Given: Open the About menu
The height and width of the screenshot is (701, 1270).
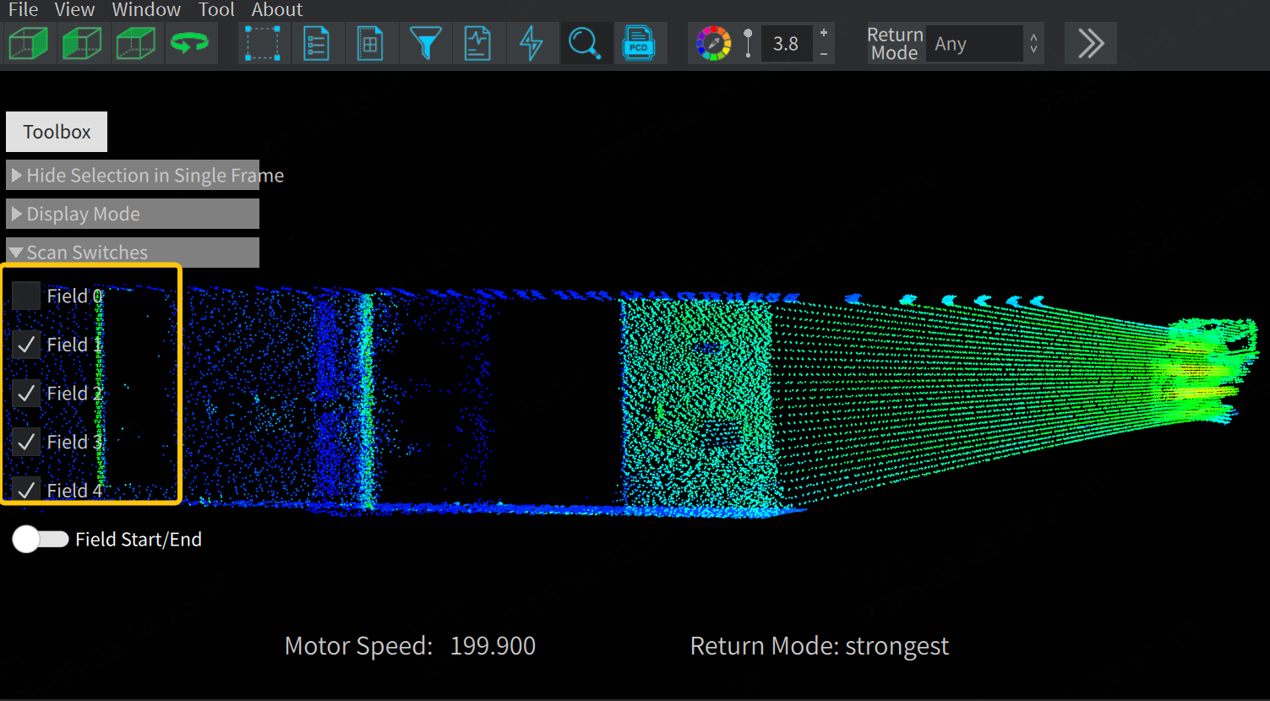Looking at the screenshot, I should [x=276, y=9].
